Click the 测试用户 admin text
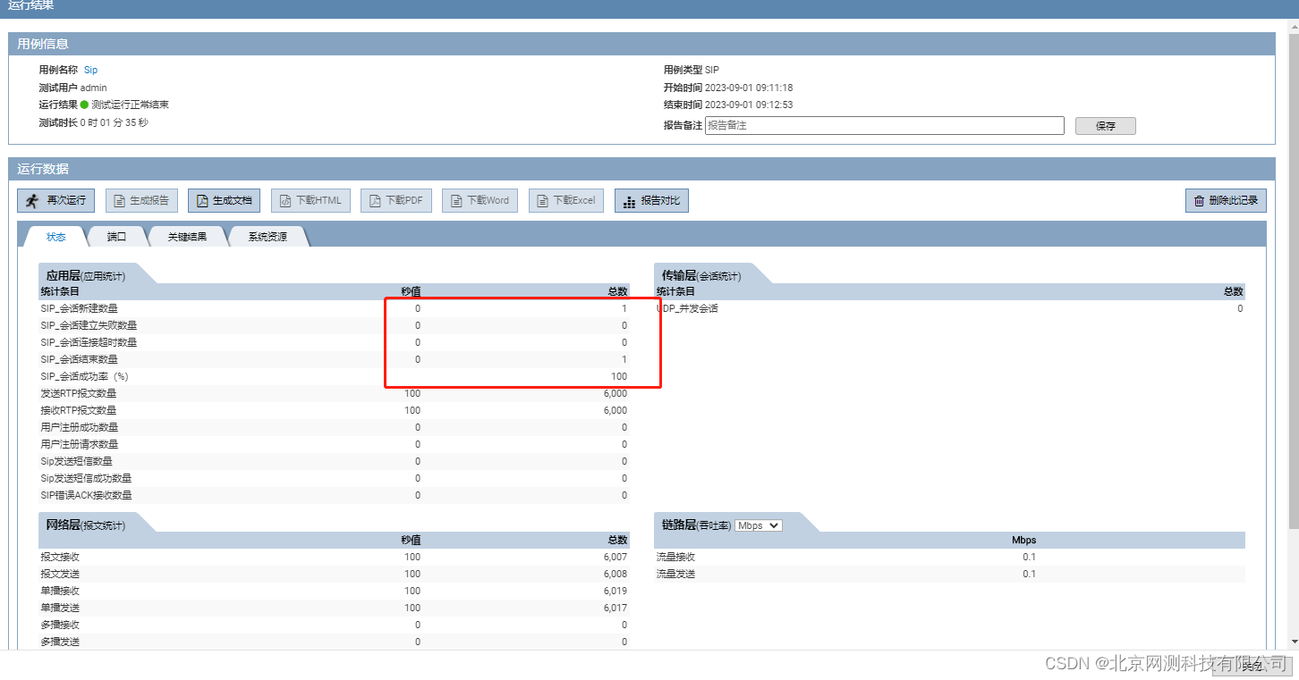1299x680 pixels. pyautogui.click(x=72, y=88)
